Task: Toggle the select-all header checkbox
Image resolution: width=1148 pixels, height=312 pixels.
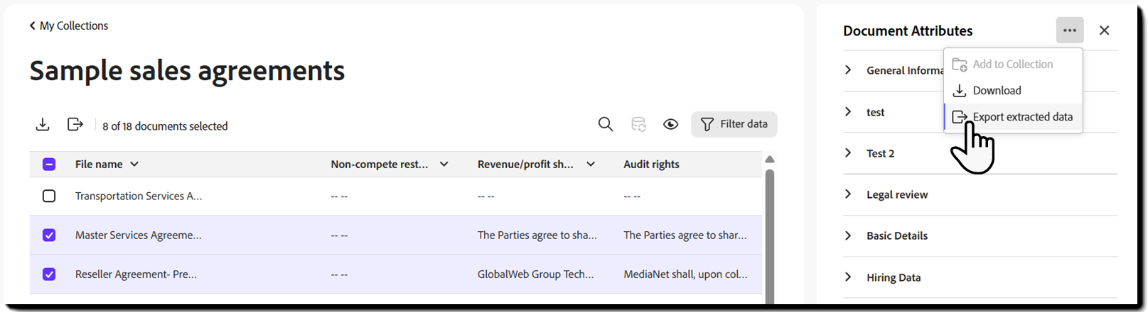Action: tap(49, 164)
